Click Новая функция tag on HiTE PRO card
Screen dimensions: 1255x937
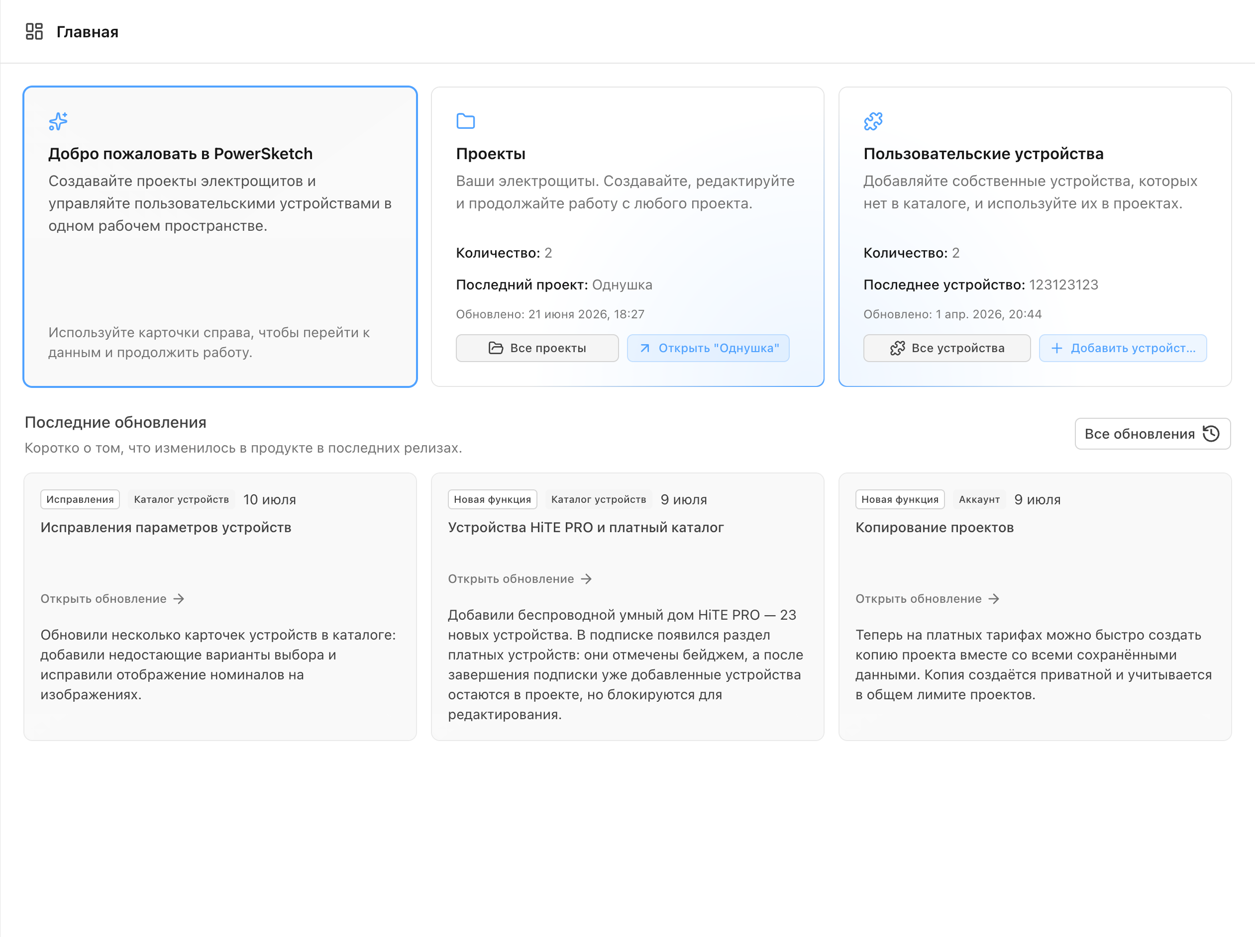pyautogui.click(x=493, y=500)
